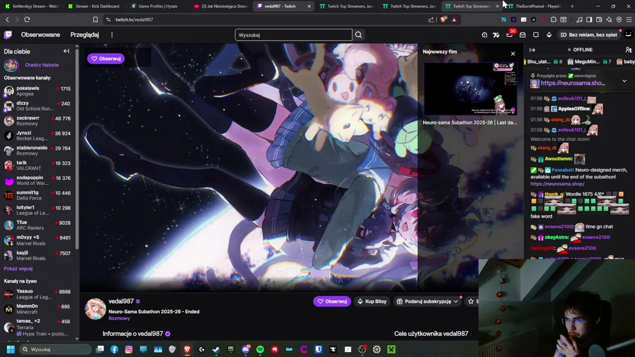Click the Kup Bitsy button
635x357 pixels.
point(372,301)
